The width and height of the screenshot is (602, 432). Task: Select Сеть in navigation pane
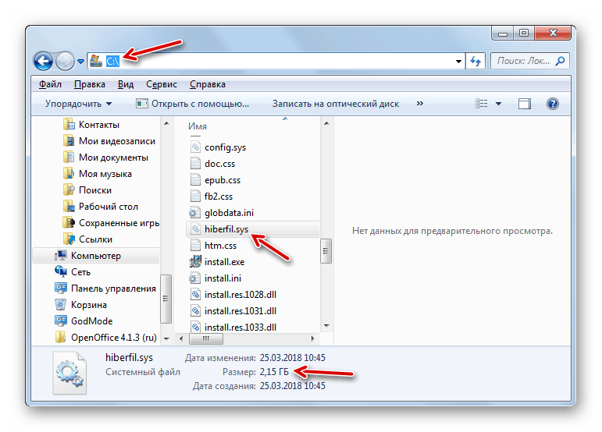[73, 272]
